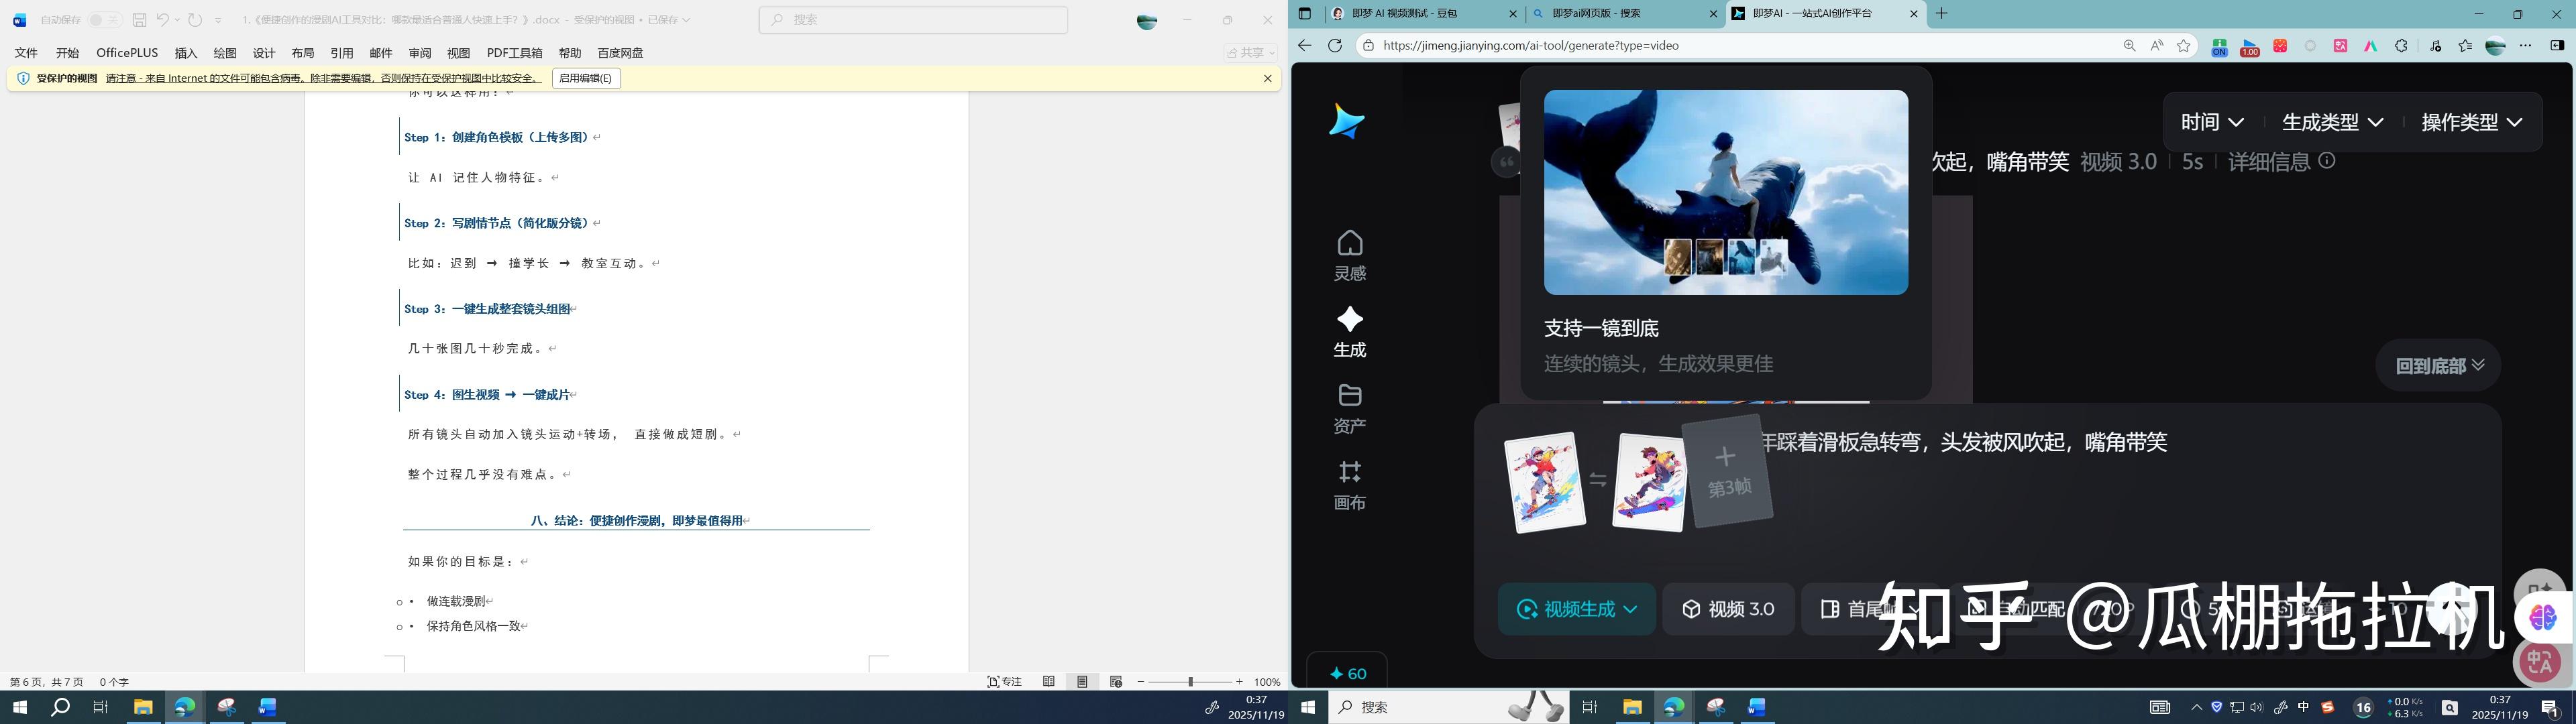
Task: Dismiss the protected view bar with X
Action: click(x=1267, y=78)
